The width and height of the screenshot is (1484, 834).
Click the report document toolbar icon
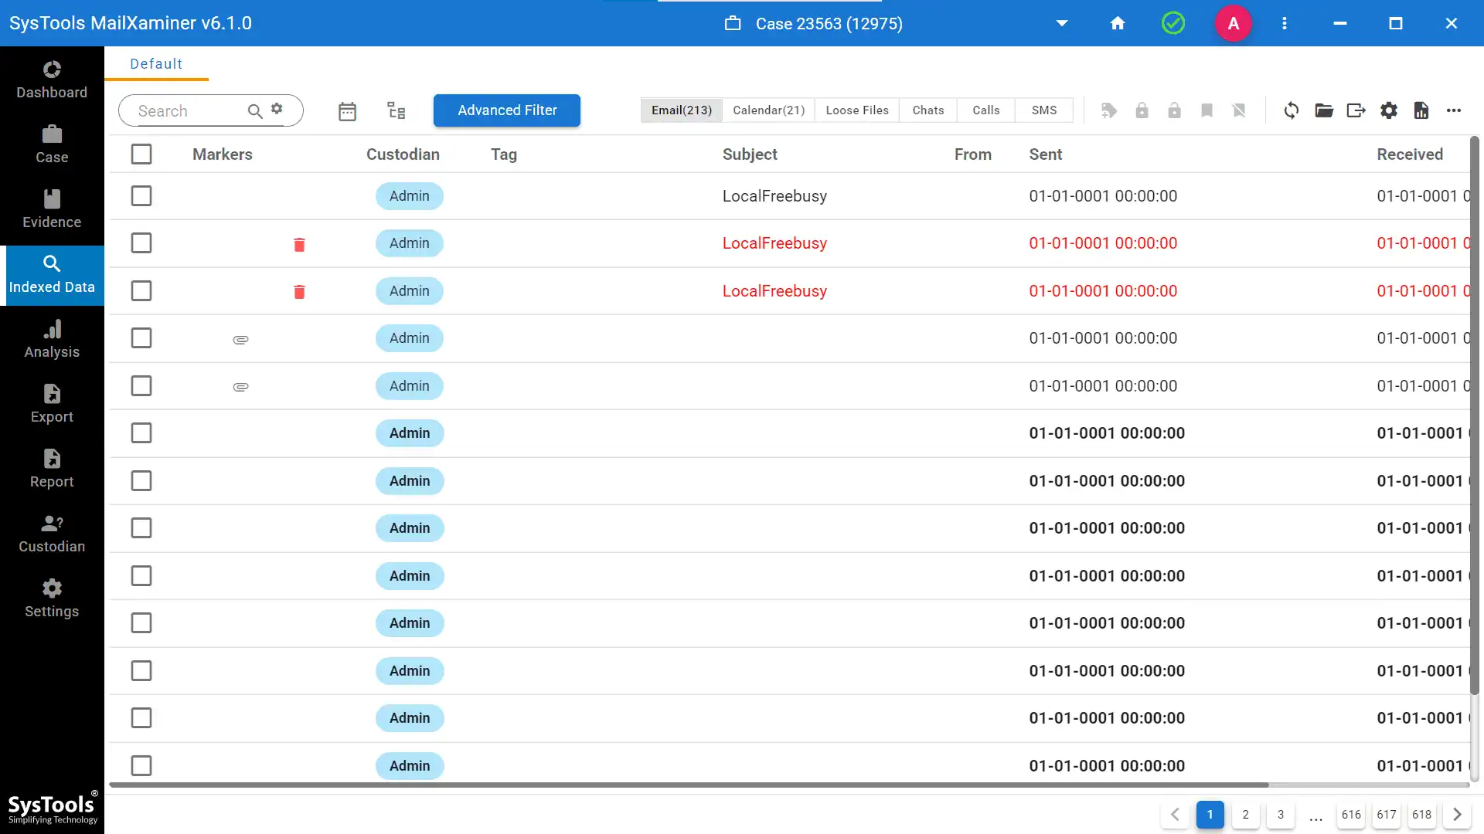tap(1421, 110)
